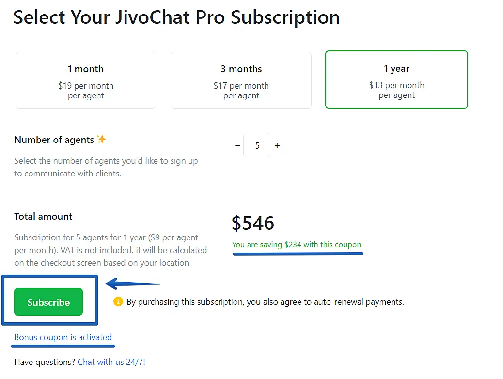Click the auto-renewal payments notice text

[265, 302]
